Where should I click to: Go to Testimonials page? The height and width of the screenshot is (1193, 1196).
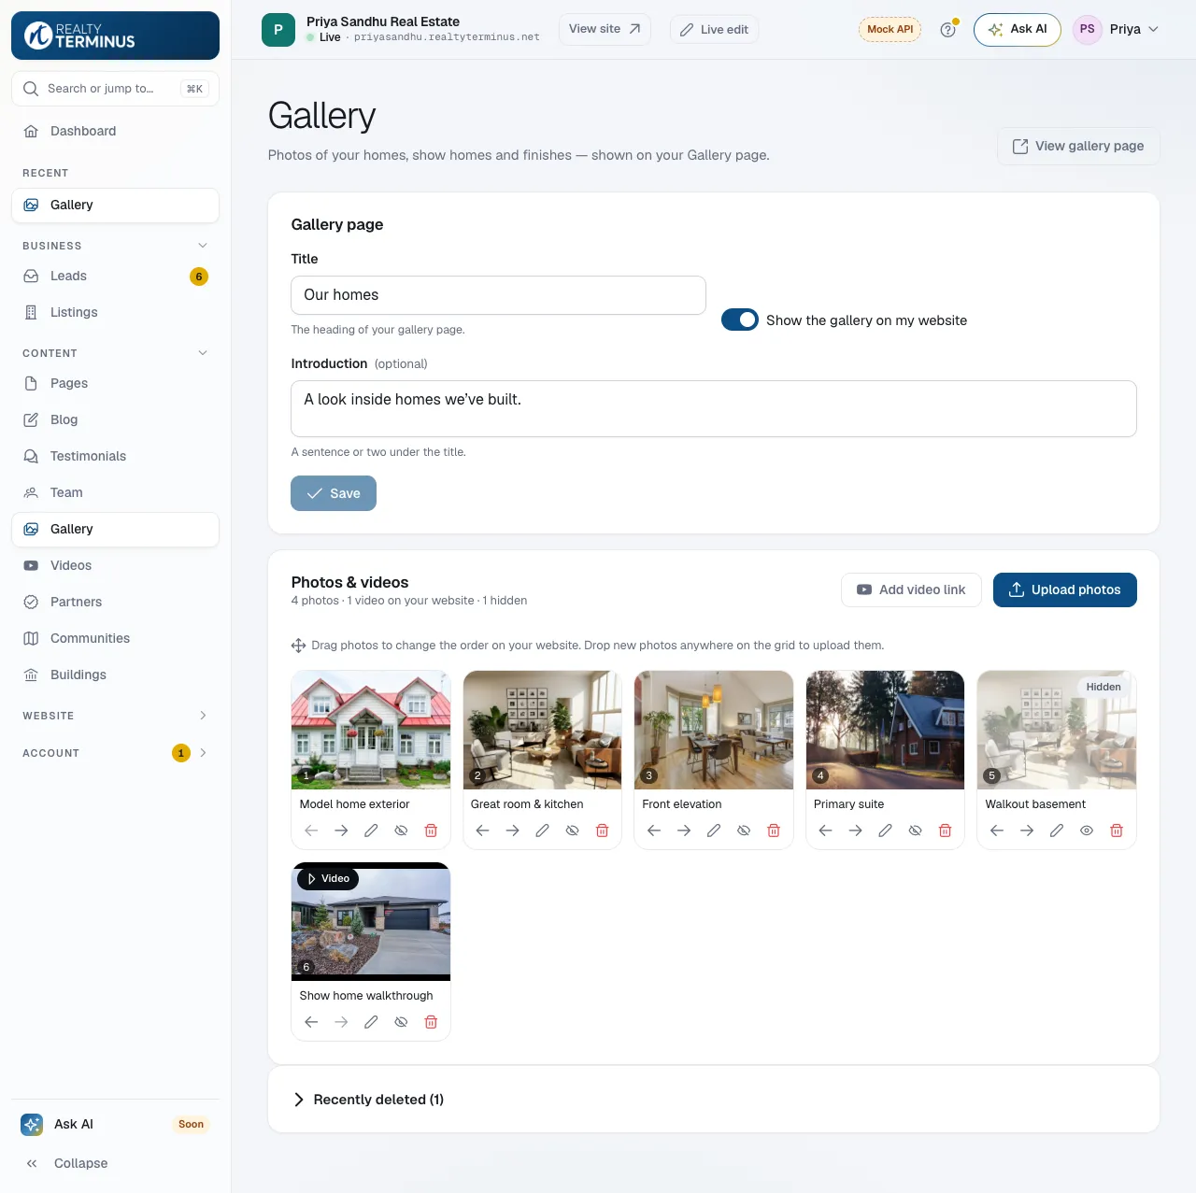115,456
